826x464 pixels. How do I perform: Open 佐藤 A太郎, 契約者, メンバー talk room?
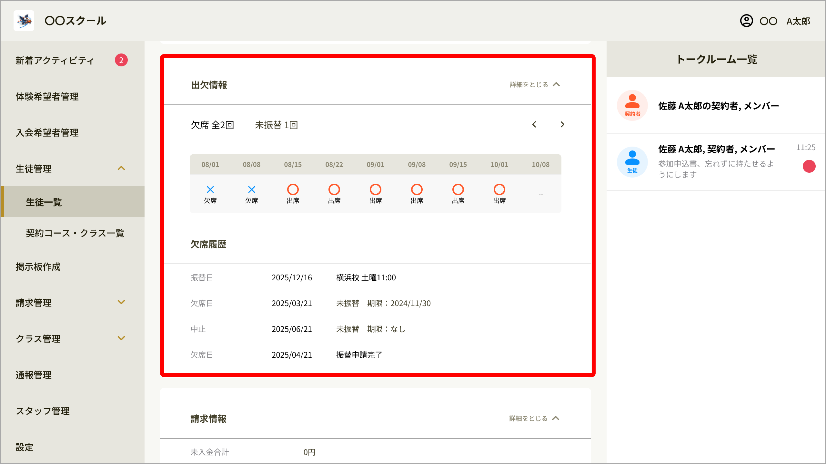pos(716,162)
